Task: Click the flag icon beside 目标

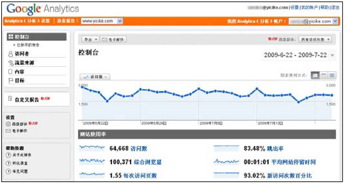Action: pos(10,81)
